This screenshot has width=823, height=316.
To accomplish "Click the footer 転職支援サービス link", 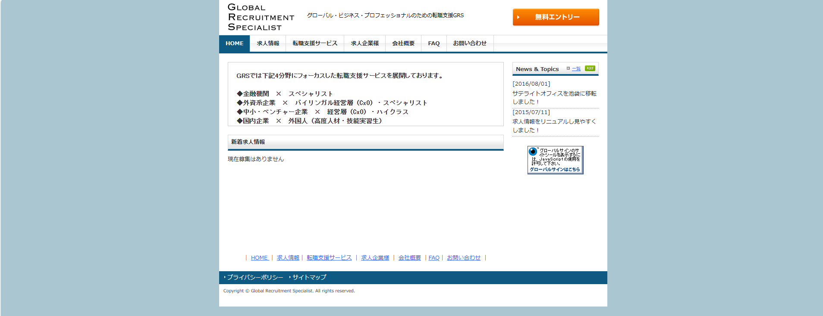I will (329, 258).
